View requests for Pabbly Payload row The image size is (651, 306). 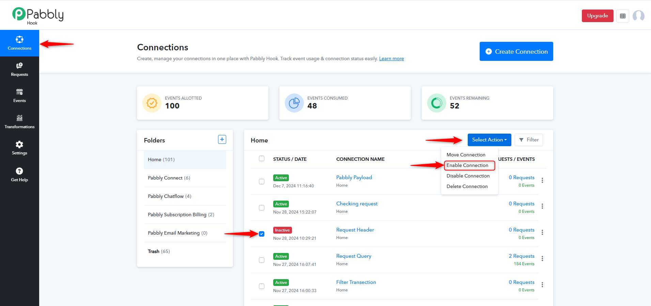point(522,177)
